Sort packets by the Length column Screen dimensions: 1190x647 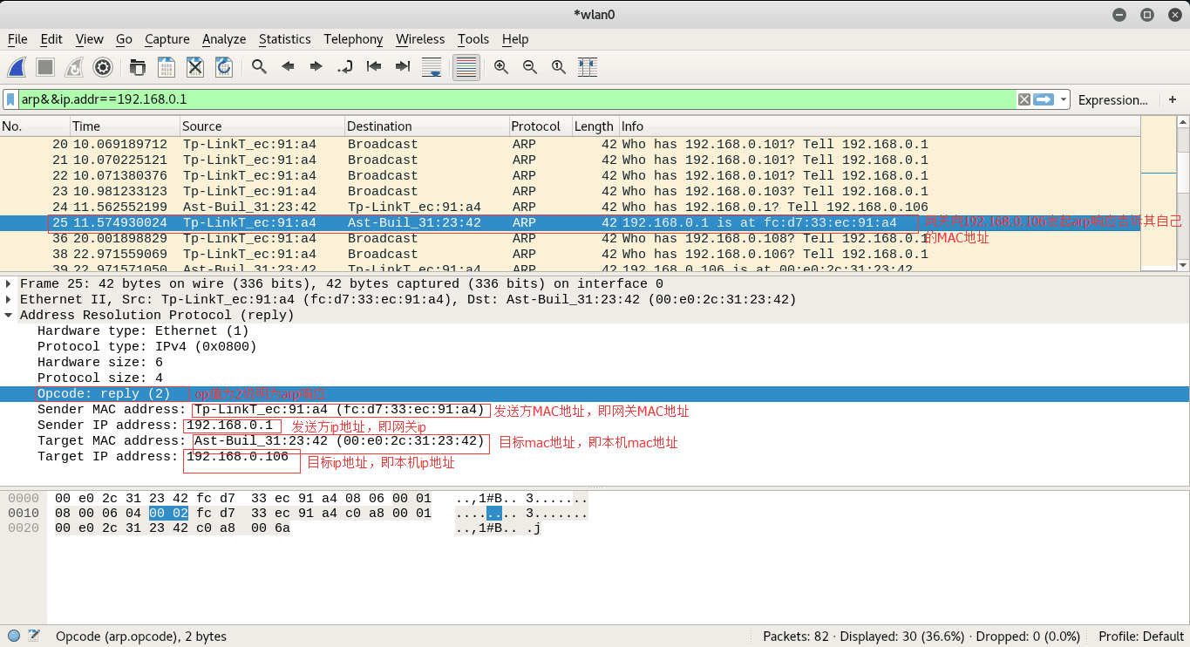point(595,126)
